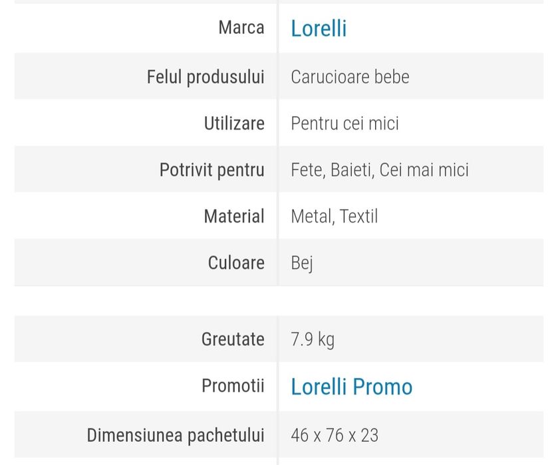This screenshot has width=558, height=465.
Task: Click the word Textil in Material row
Action: 358,216
